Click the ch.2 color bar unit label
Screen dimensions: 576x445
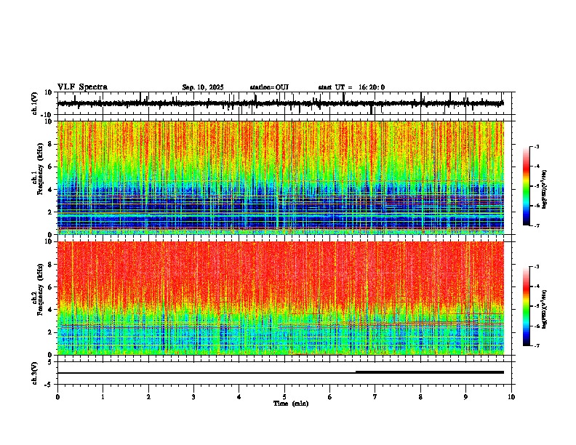click(x=545, y=309)
